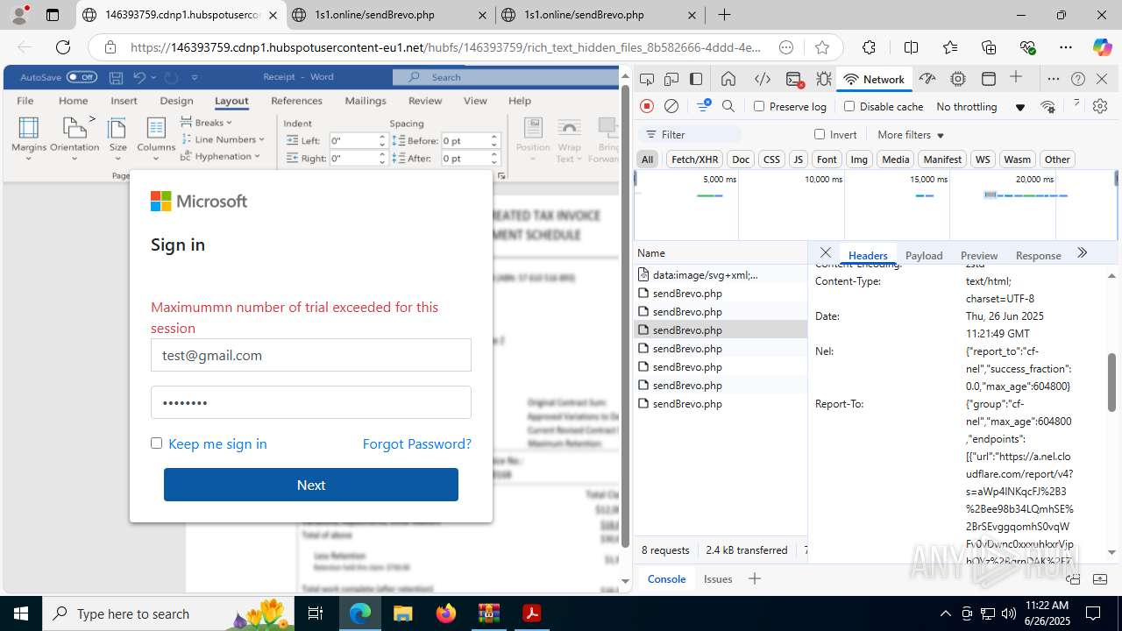Image resolution: width=1122 pixels, height=631 pixels.
Task: Open the Word References ribbon tab
Action: click(297, 101)
